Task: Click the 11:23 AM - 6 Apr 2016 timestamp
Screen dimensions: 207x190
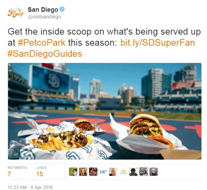Action: pos(30,187)
